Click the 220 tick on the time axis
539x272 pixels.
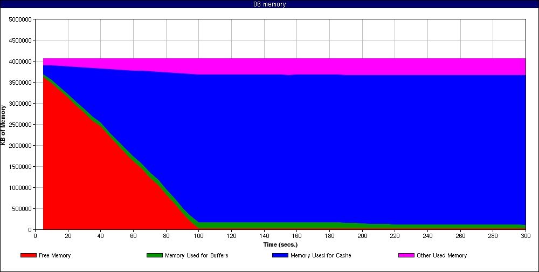click(x=395, y=236)
